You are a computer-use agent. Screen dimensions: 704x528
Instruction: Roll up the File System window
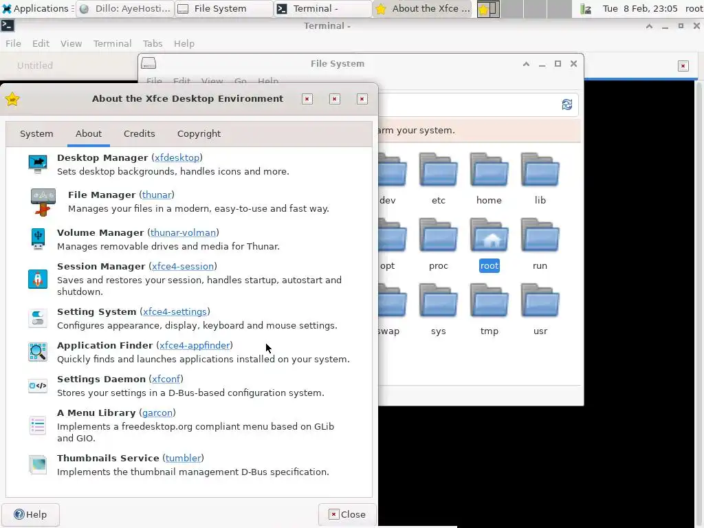point(526,64)
